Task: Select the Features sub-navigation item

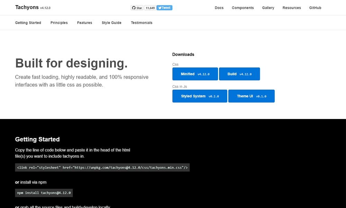Action: click(x=84, y=23)
